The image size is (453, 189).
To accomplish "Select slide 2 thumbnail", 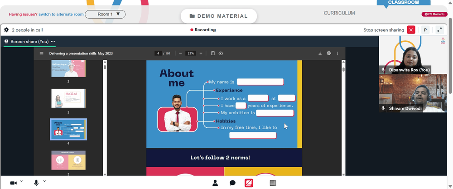I will pyautogui.click(x=68, y=68).
